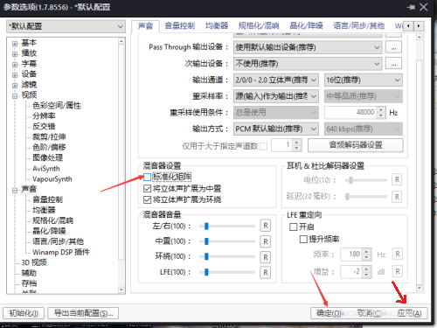Reset LFE mixer volume with R button
This screenshot has height=328, width=437.
pos(266,272)
